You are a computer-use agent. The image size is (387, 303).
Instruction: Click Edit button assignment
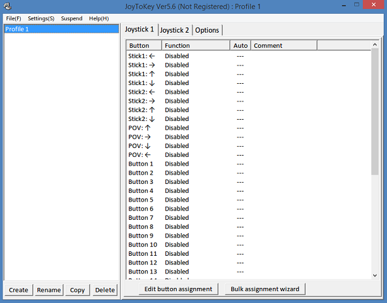tap(178, 289)
